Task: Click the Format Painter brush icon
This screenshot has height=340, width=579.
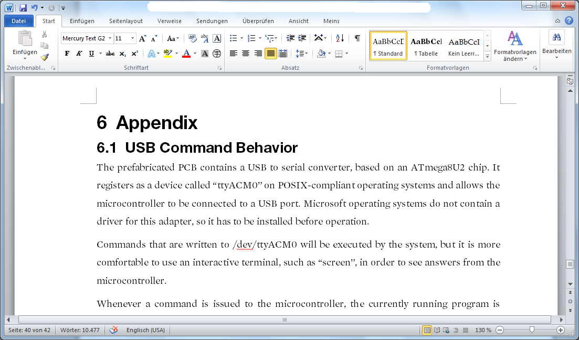Action: point(45,57)
